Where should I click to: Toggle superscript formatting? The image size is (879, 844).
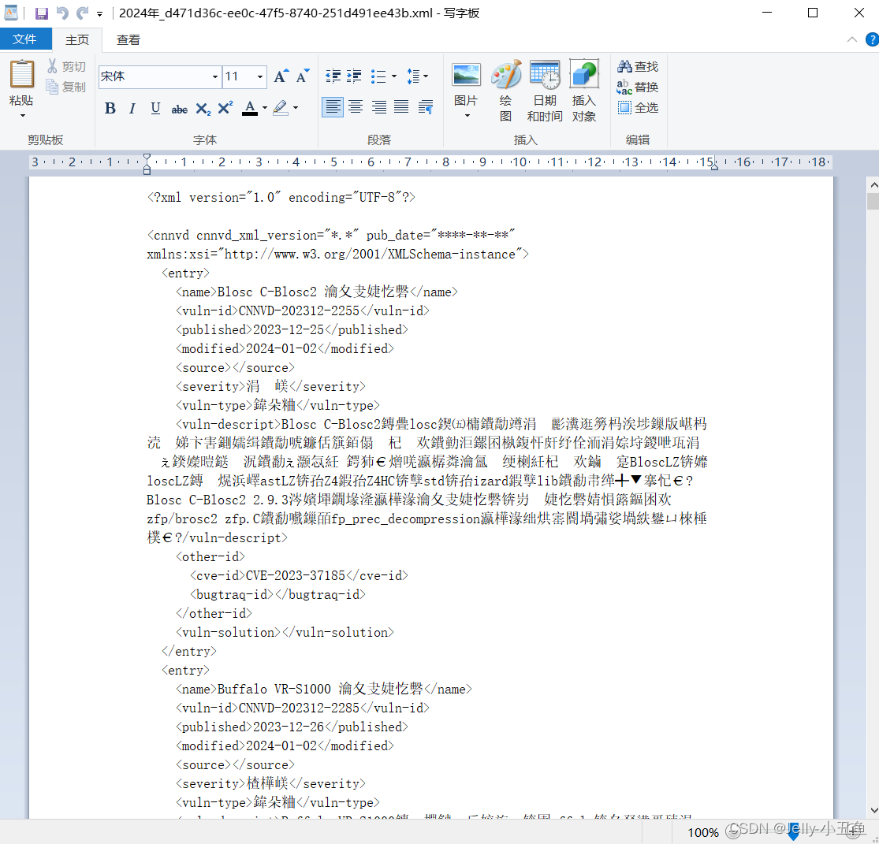225,108
